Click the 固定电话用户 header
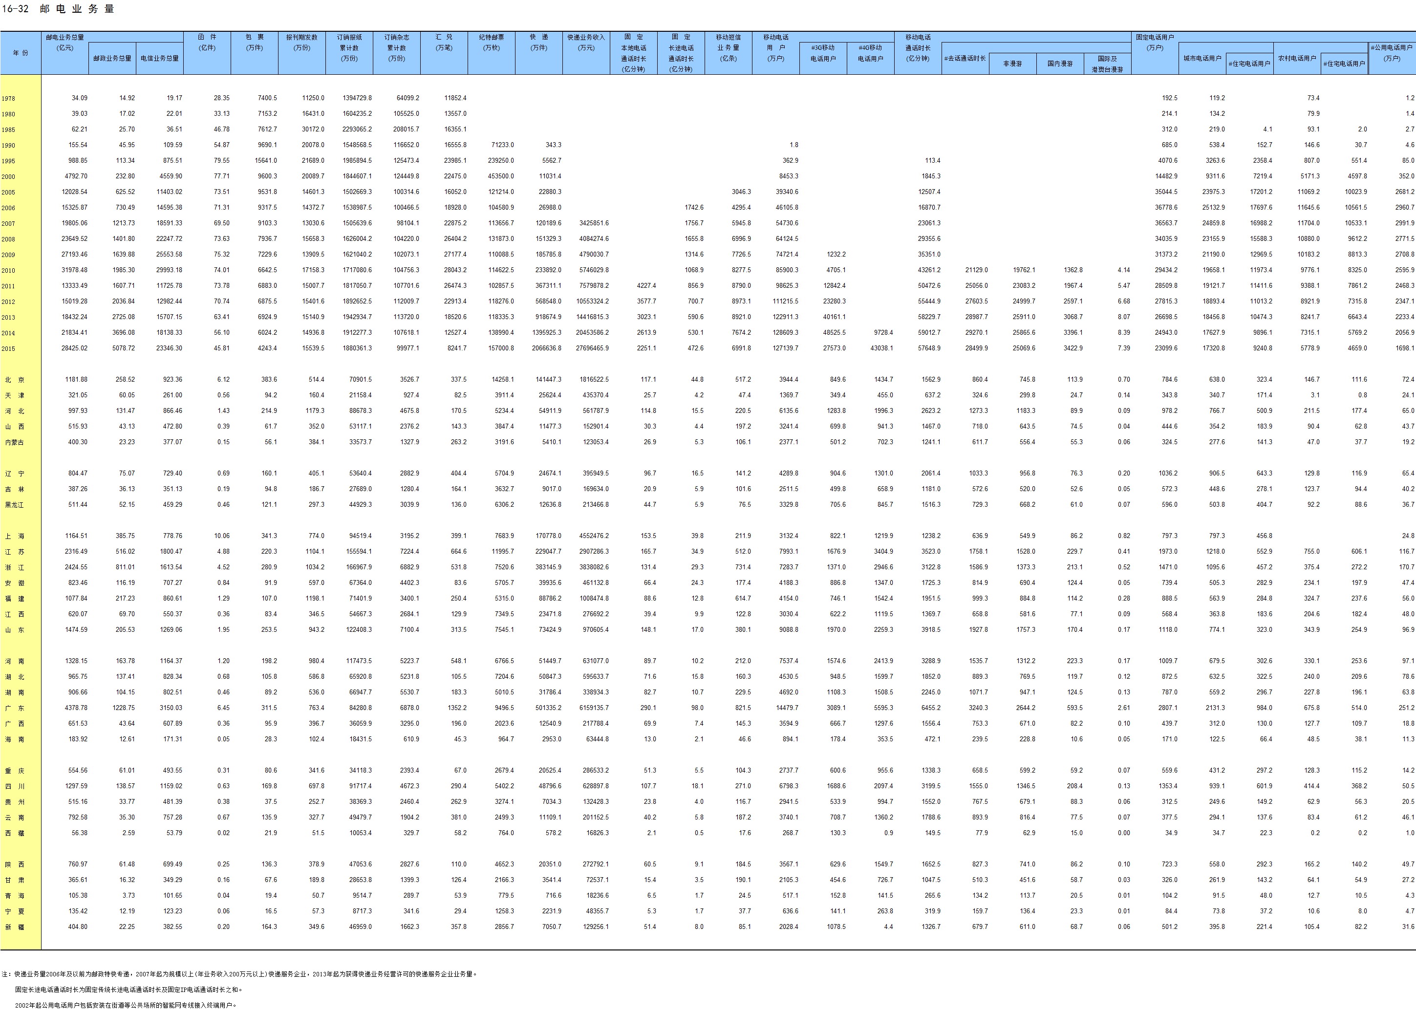Viewport: 1416px width, 1013px height. tap(1155, 38)
